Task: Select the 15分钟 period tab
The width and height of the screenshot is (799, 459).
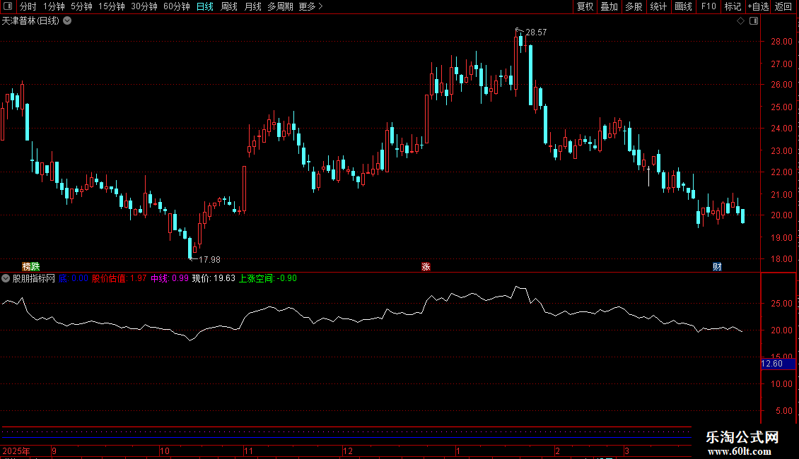Action: [112, 6]
